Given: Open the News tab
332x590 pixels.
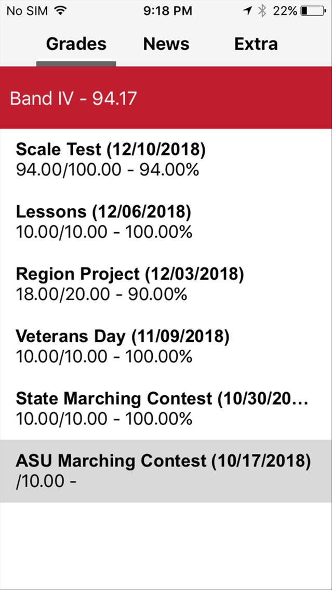Looking at the screenshot, I should point(166,44).
